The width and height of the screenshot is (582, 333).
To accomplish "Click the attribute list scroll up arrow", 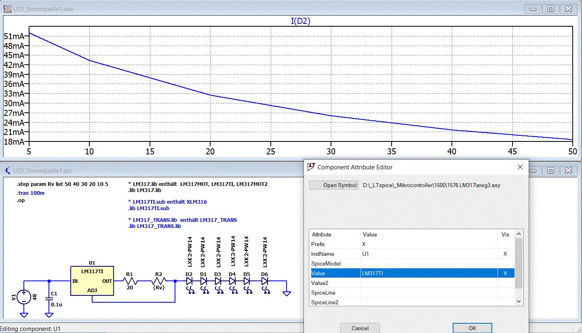I will pyautogui.click(x=519, y=234).
